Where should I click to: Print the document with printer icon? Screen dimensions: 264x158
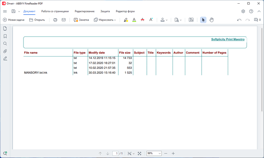[55, 20]
